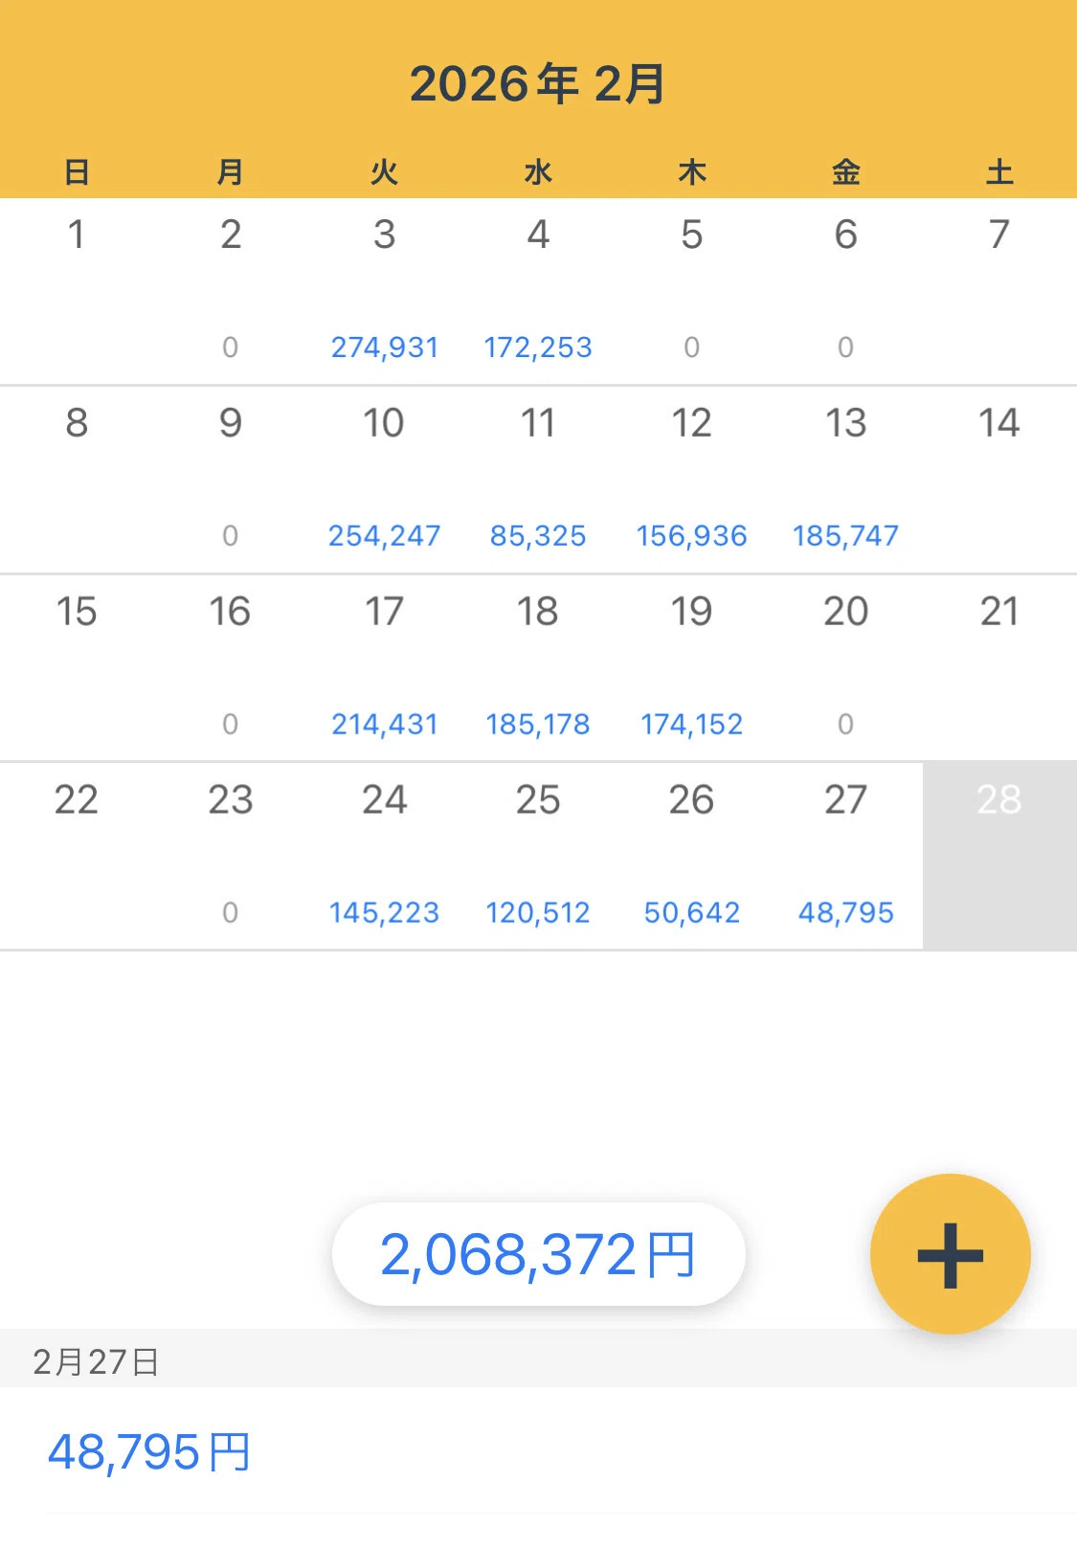Choose day 18 with amount 185,178
1077x1548 pixels.
tap(538, 668)
